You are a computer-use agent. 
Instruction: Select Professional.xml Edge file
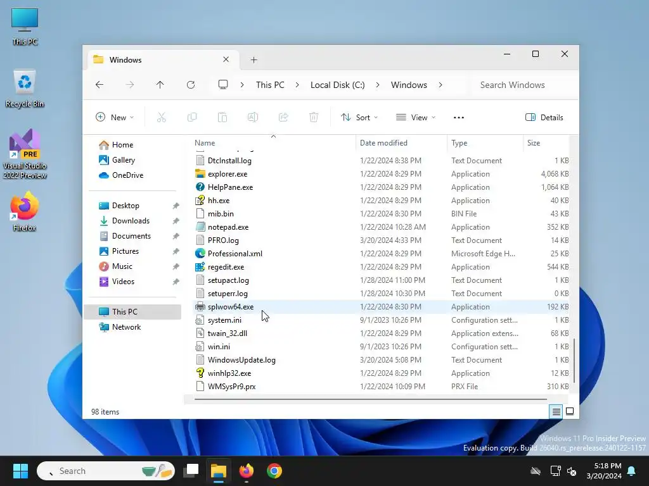(x=235, y=254)
